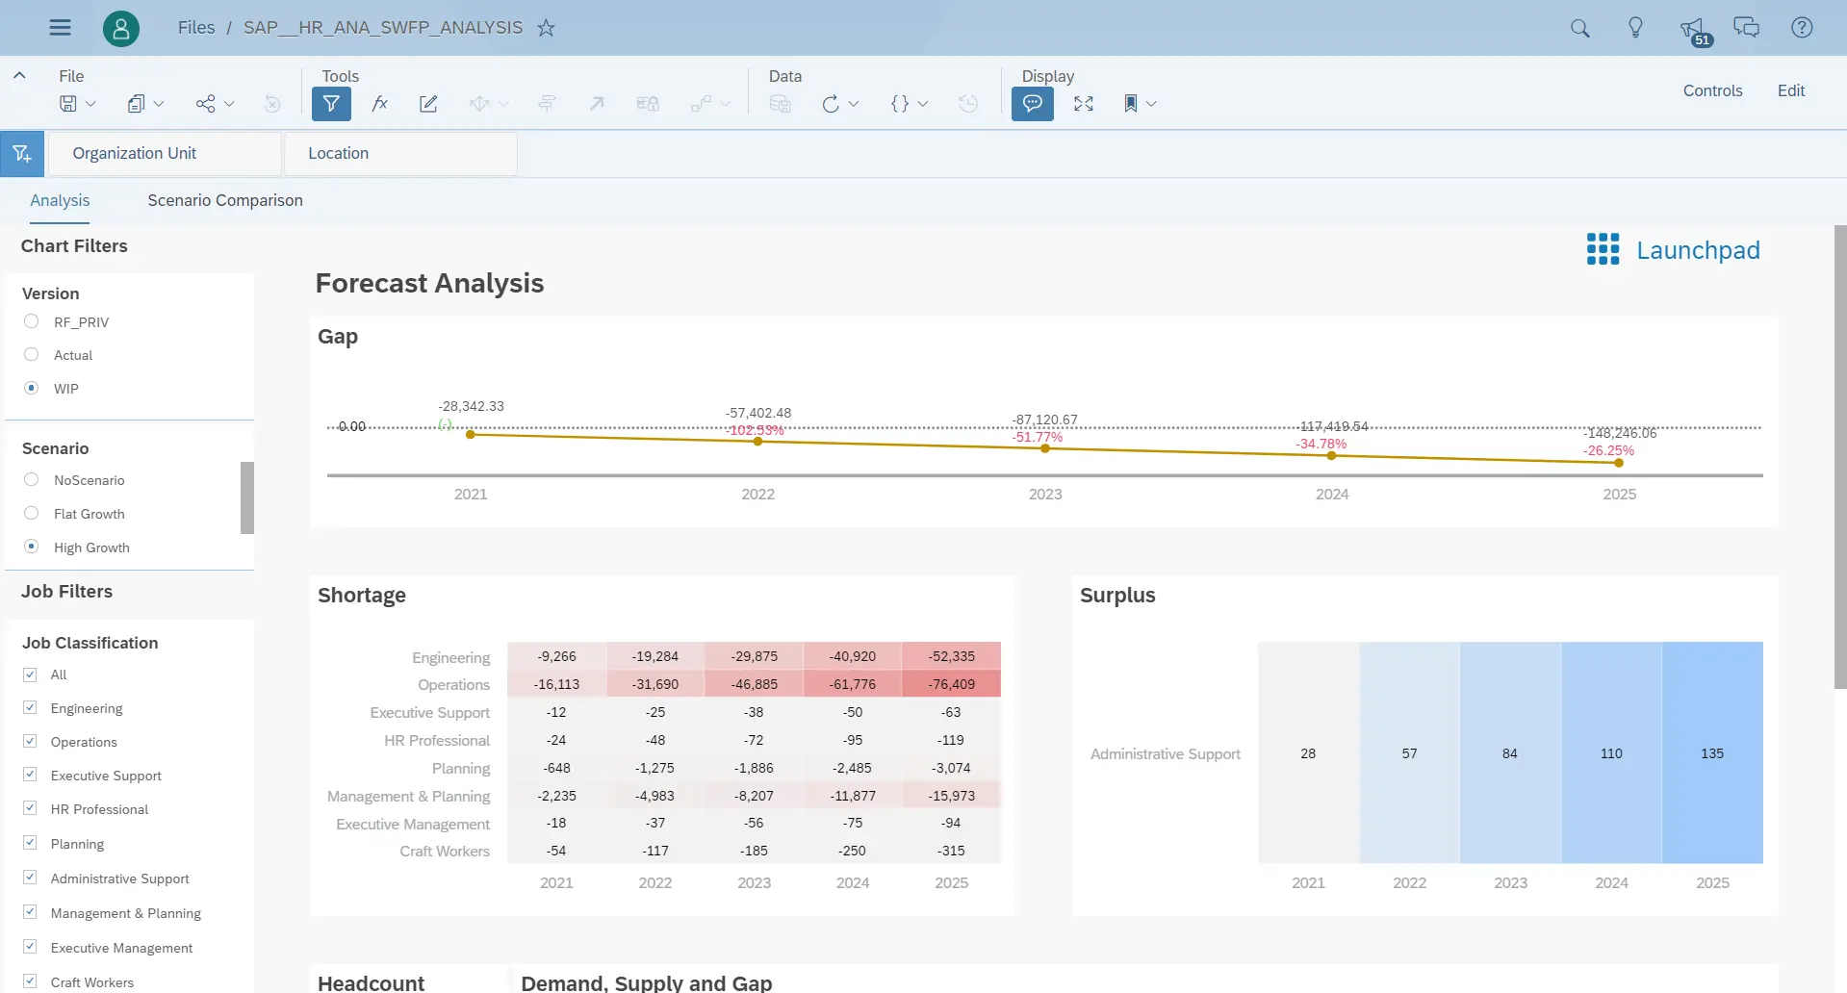Screen dimensions: 1847x993
Task: Open the formula (fx) tool
Action: (x=379, y=103)
